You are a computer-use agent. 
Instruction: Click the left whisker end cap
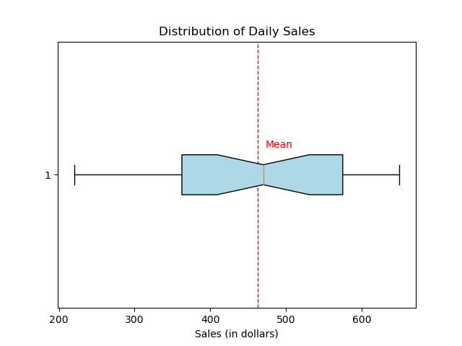(x=74, y=174)
